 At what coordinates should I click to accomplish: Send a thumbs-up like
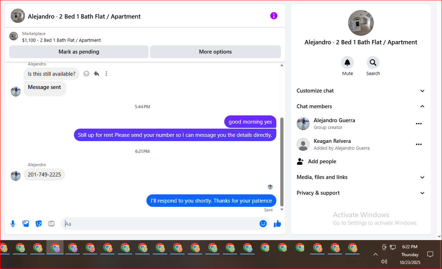coord(277,224)
